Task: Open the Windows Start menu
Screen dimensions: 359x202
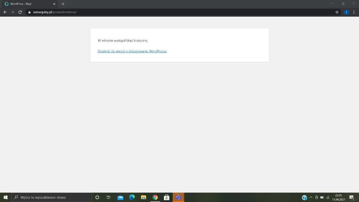Action: pos(5,197)
